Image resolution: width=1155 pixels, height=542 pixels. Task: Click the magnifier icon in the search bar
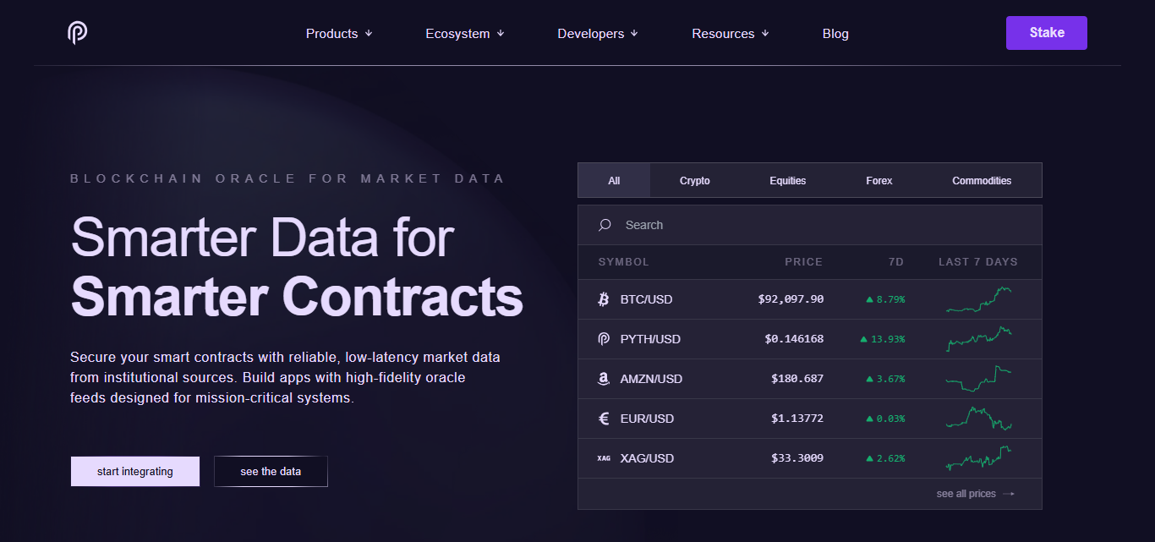pyautogui.click(x=605, y=225)
